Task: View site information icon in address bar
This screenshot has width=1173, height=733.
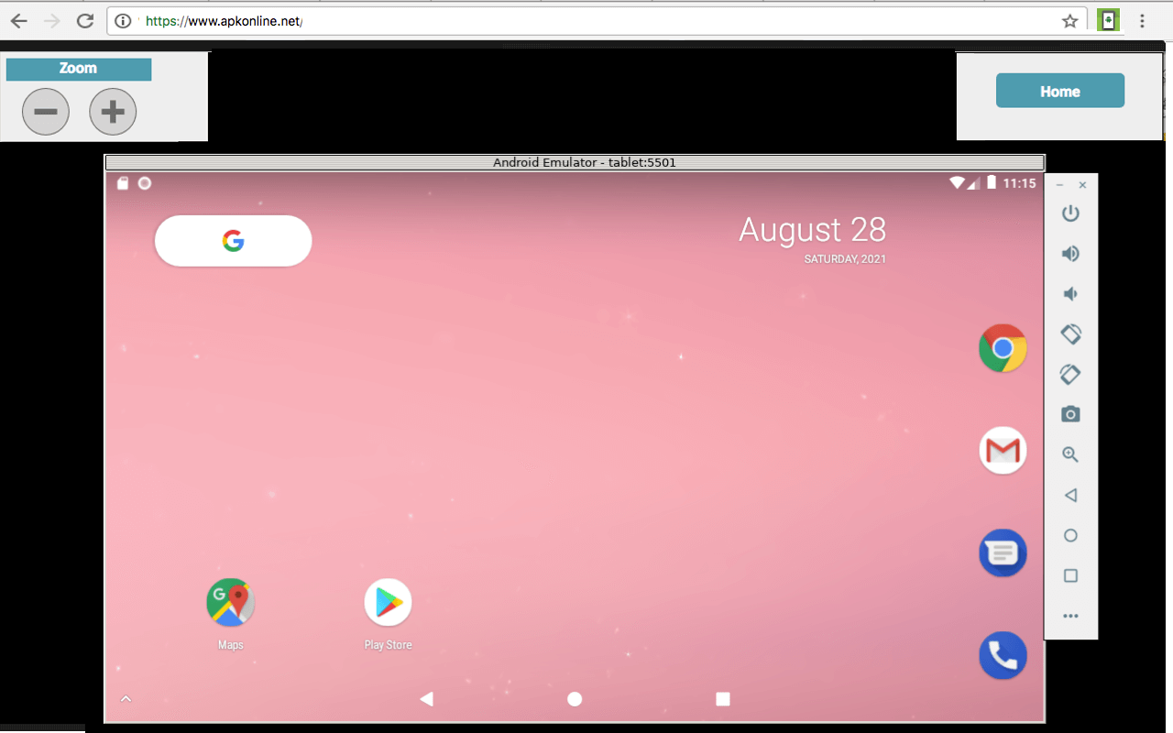Action: 123,21
